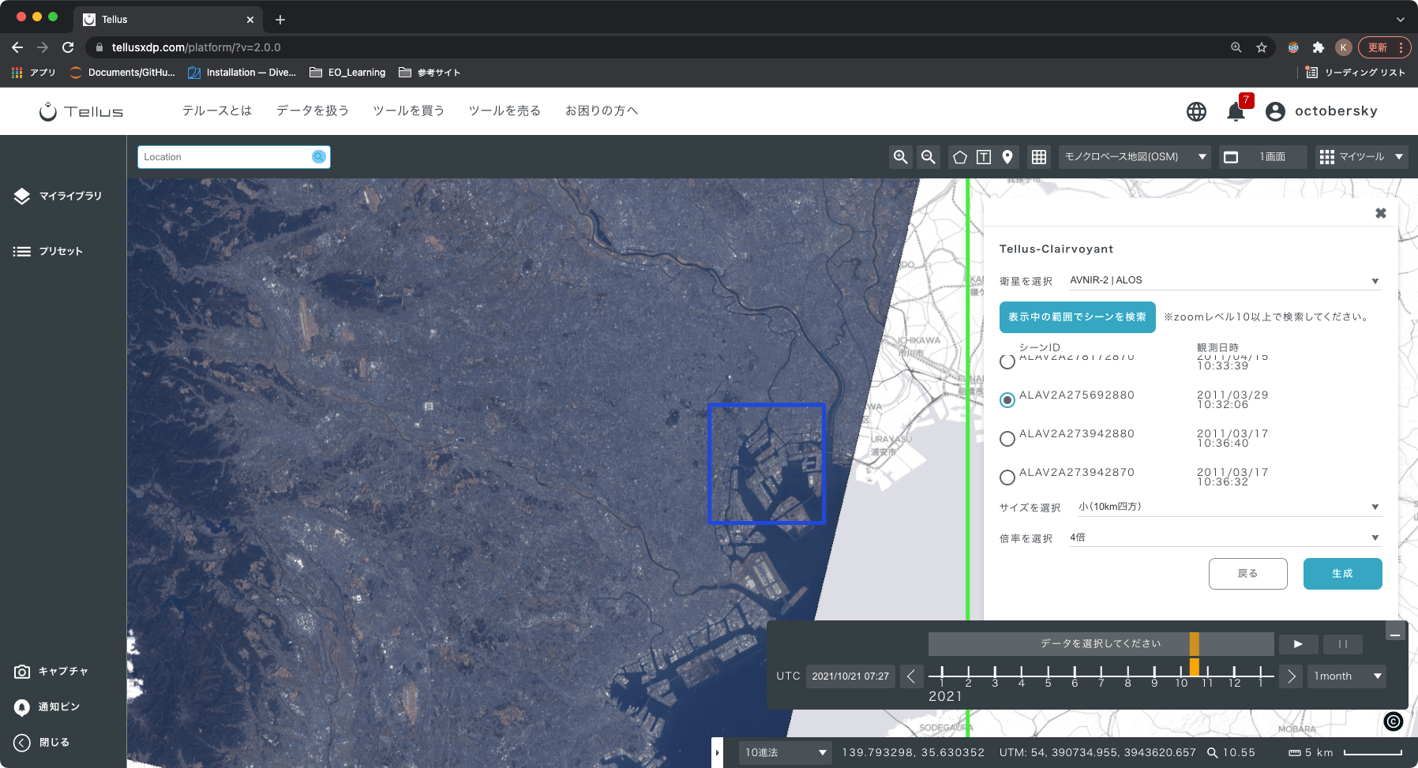
Task: Open the モノクロベース地図(OSM) basemap dropdown
Action: click(1135, 157)
